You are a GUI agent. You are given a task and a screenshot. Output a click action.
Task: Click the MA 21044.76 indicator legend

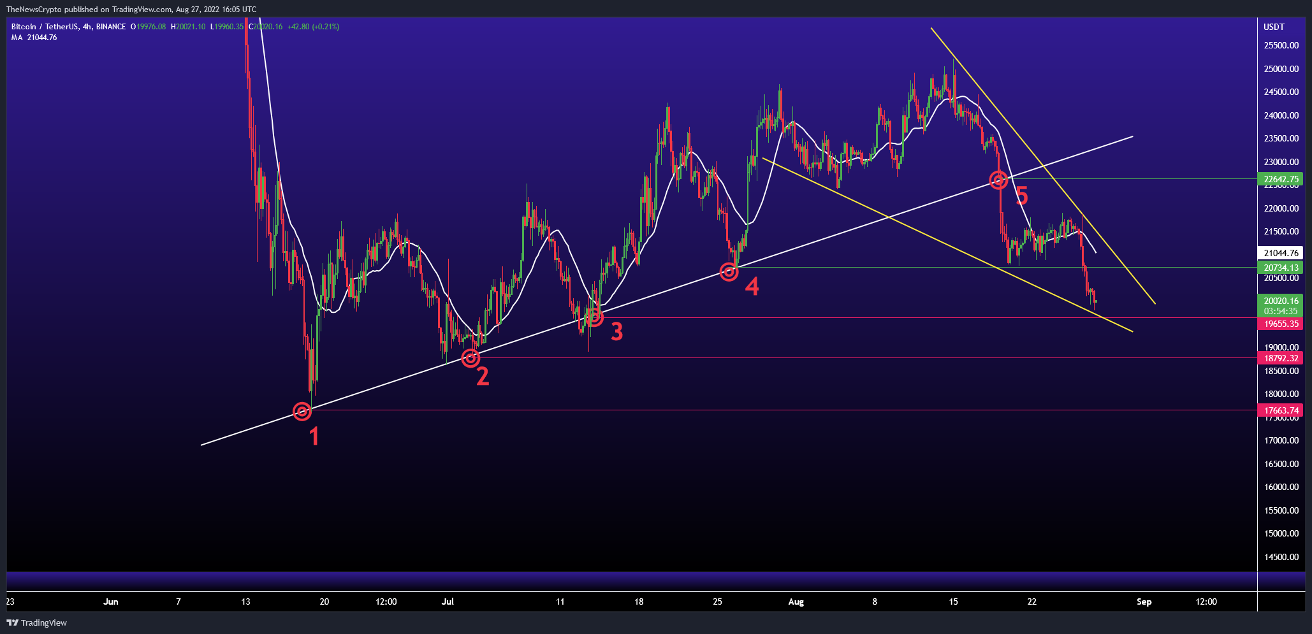tap(34, 38)
